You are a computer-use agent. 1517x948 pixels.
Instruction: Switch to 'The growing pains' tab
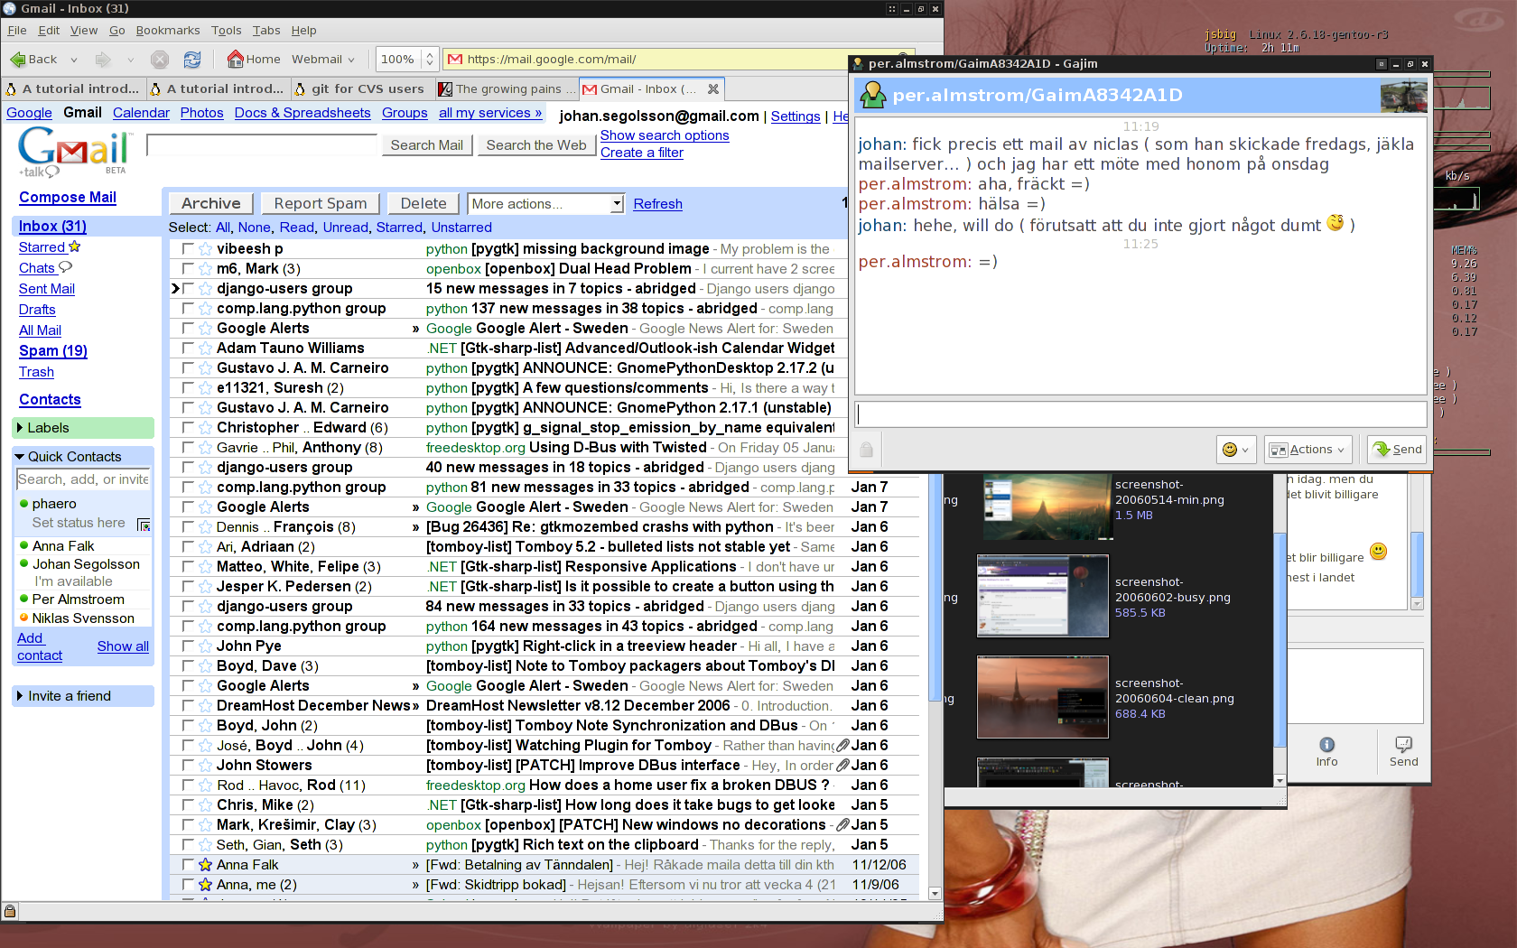(506, 88)
